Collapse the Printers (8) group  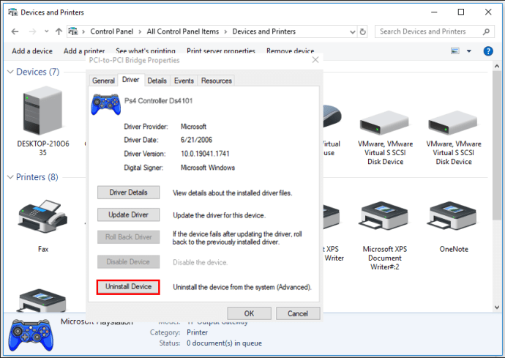(x=10, y=177)
